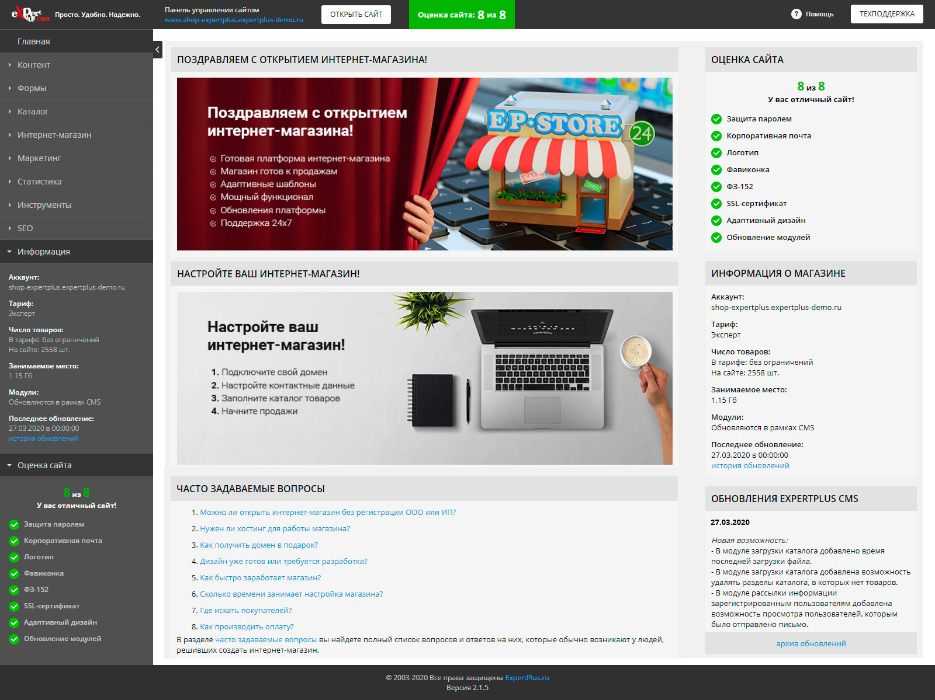Click green checkmark next to Фавиконка in sidebar
Image resolution: width=935 pixels, height=700 pixels.
13,573
